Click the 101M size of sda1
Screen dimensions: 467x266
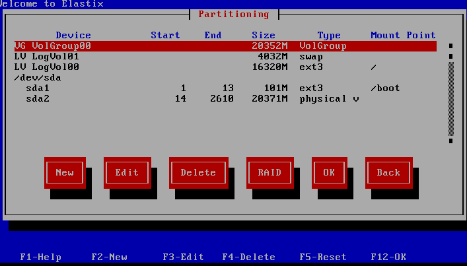click(276, 88)
